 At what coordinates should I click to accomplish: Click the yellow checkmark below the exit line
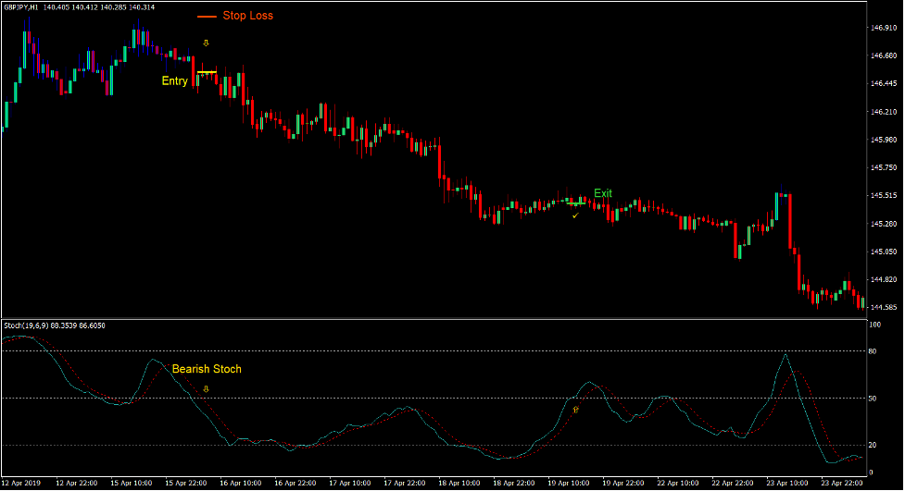tap(575, 215)
